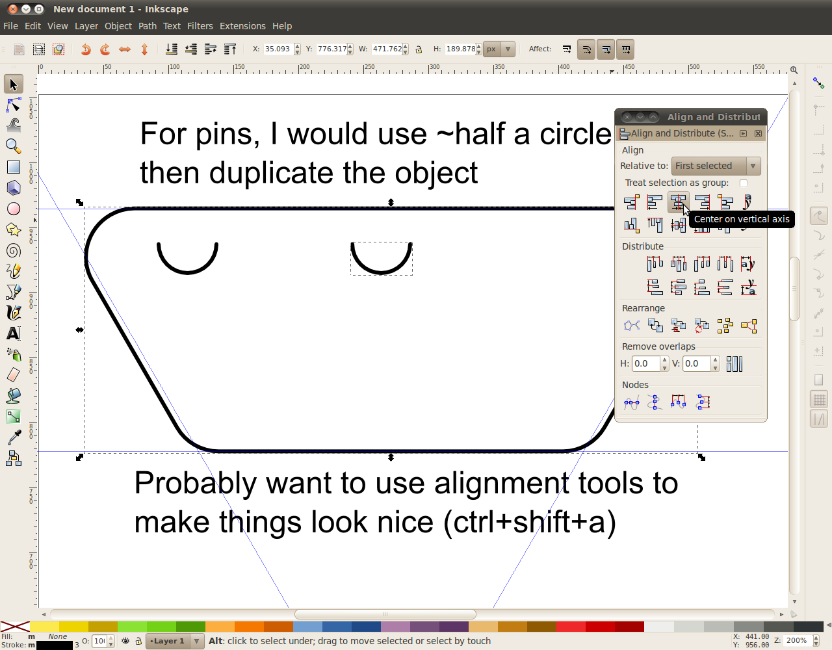Click Center on vertical axis align icon
The width and height of the screenshot is (832, 650).
click(678, 202)
